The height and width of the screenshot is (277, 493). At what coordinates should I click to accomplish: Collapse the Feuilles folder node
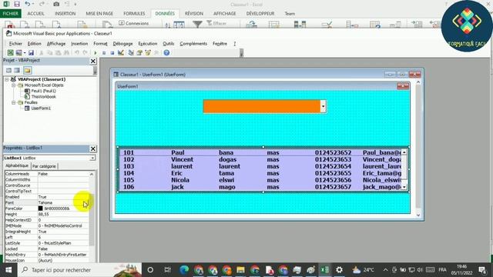tap(14, 102)
